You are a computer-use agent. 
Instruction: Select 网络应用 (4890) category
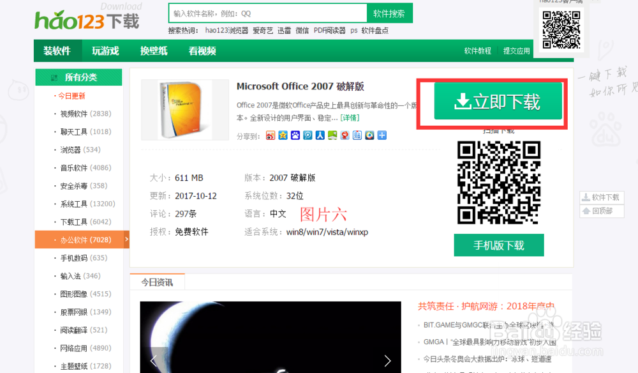coord(85,348)
